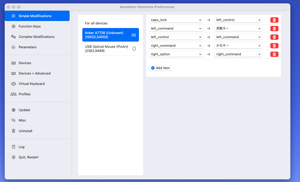The width and height of the screenshot is (300, 182).
Task: Open the 英数キー target key dropdown
Action: coord(238,28)
